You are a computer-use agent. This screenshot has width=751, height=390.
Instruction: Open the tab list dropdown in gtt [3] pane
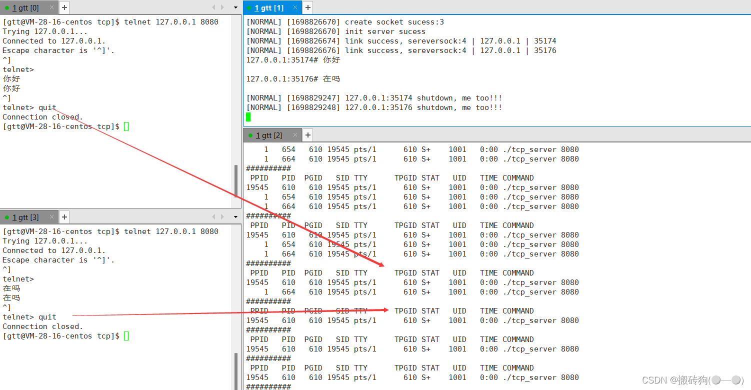(236, 217)
